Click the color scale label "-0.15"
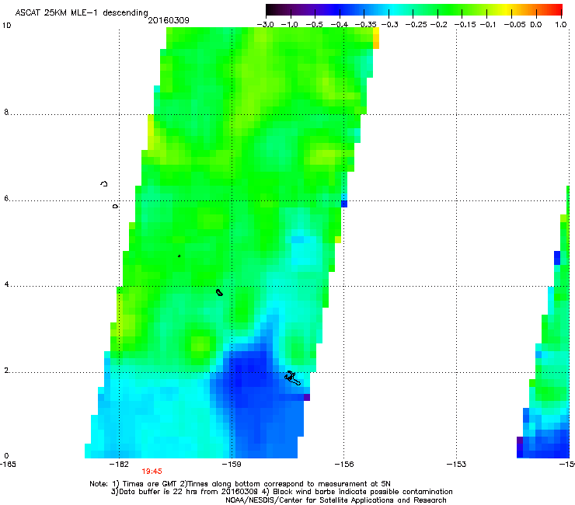Viewport: 575px width, 505px height. click(x=465, y=25)
